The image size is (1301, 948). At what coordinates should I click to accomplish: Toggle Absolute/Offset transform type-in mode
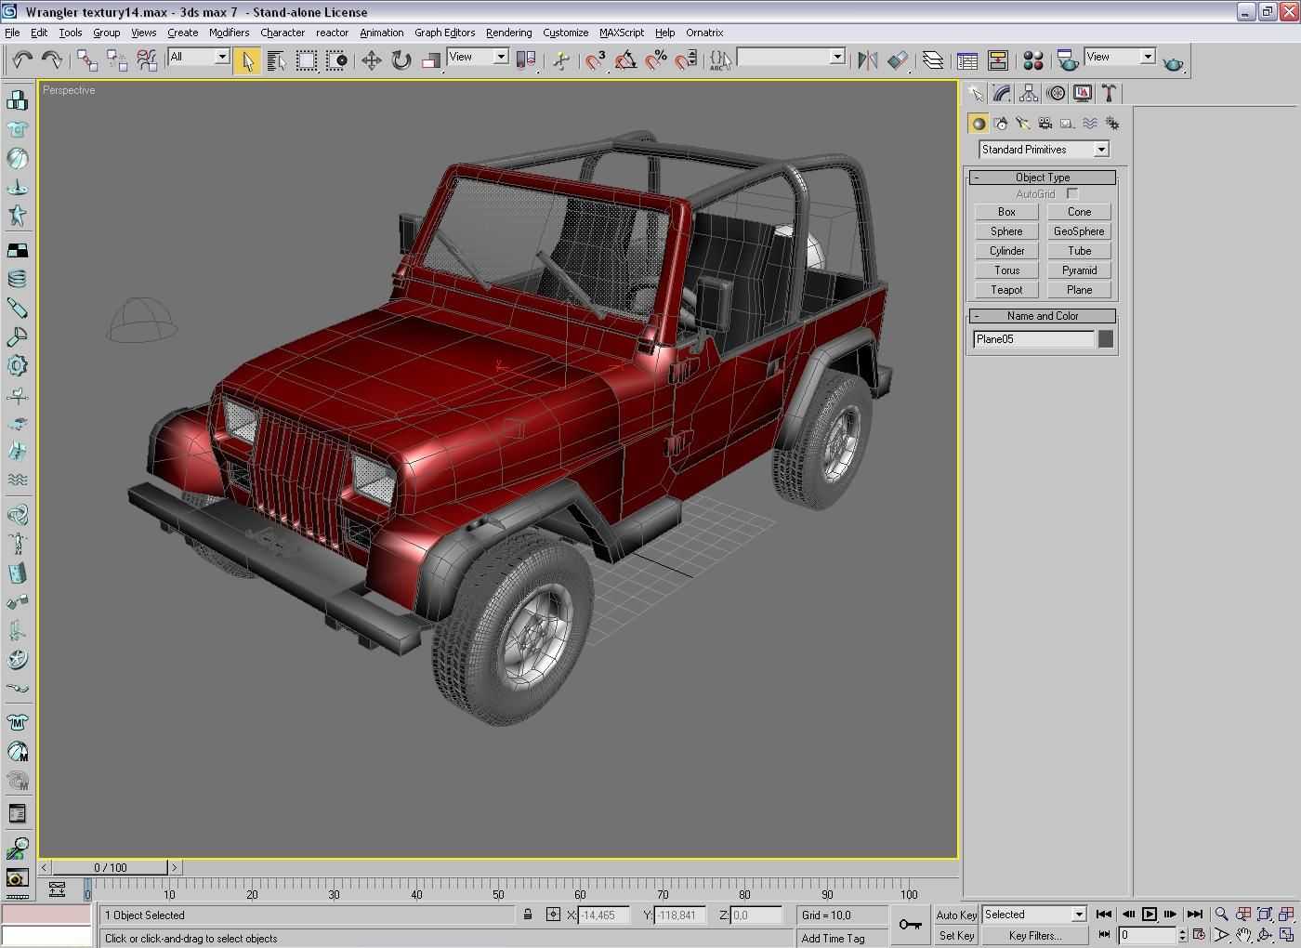553,915
